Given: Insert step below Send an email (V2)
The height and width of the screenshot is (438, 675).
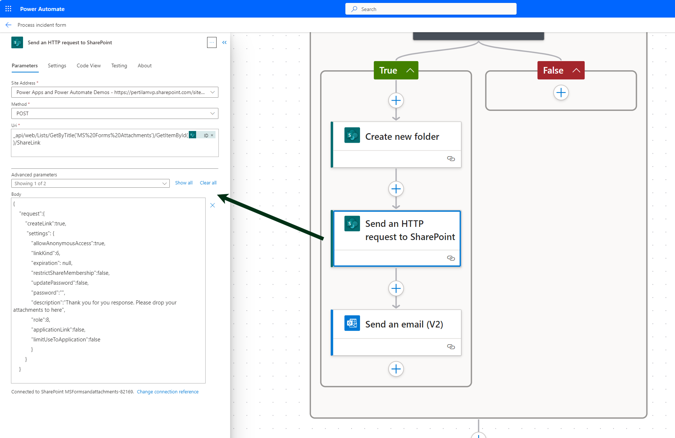Looking at the screenshot, I should pos(396,369).
